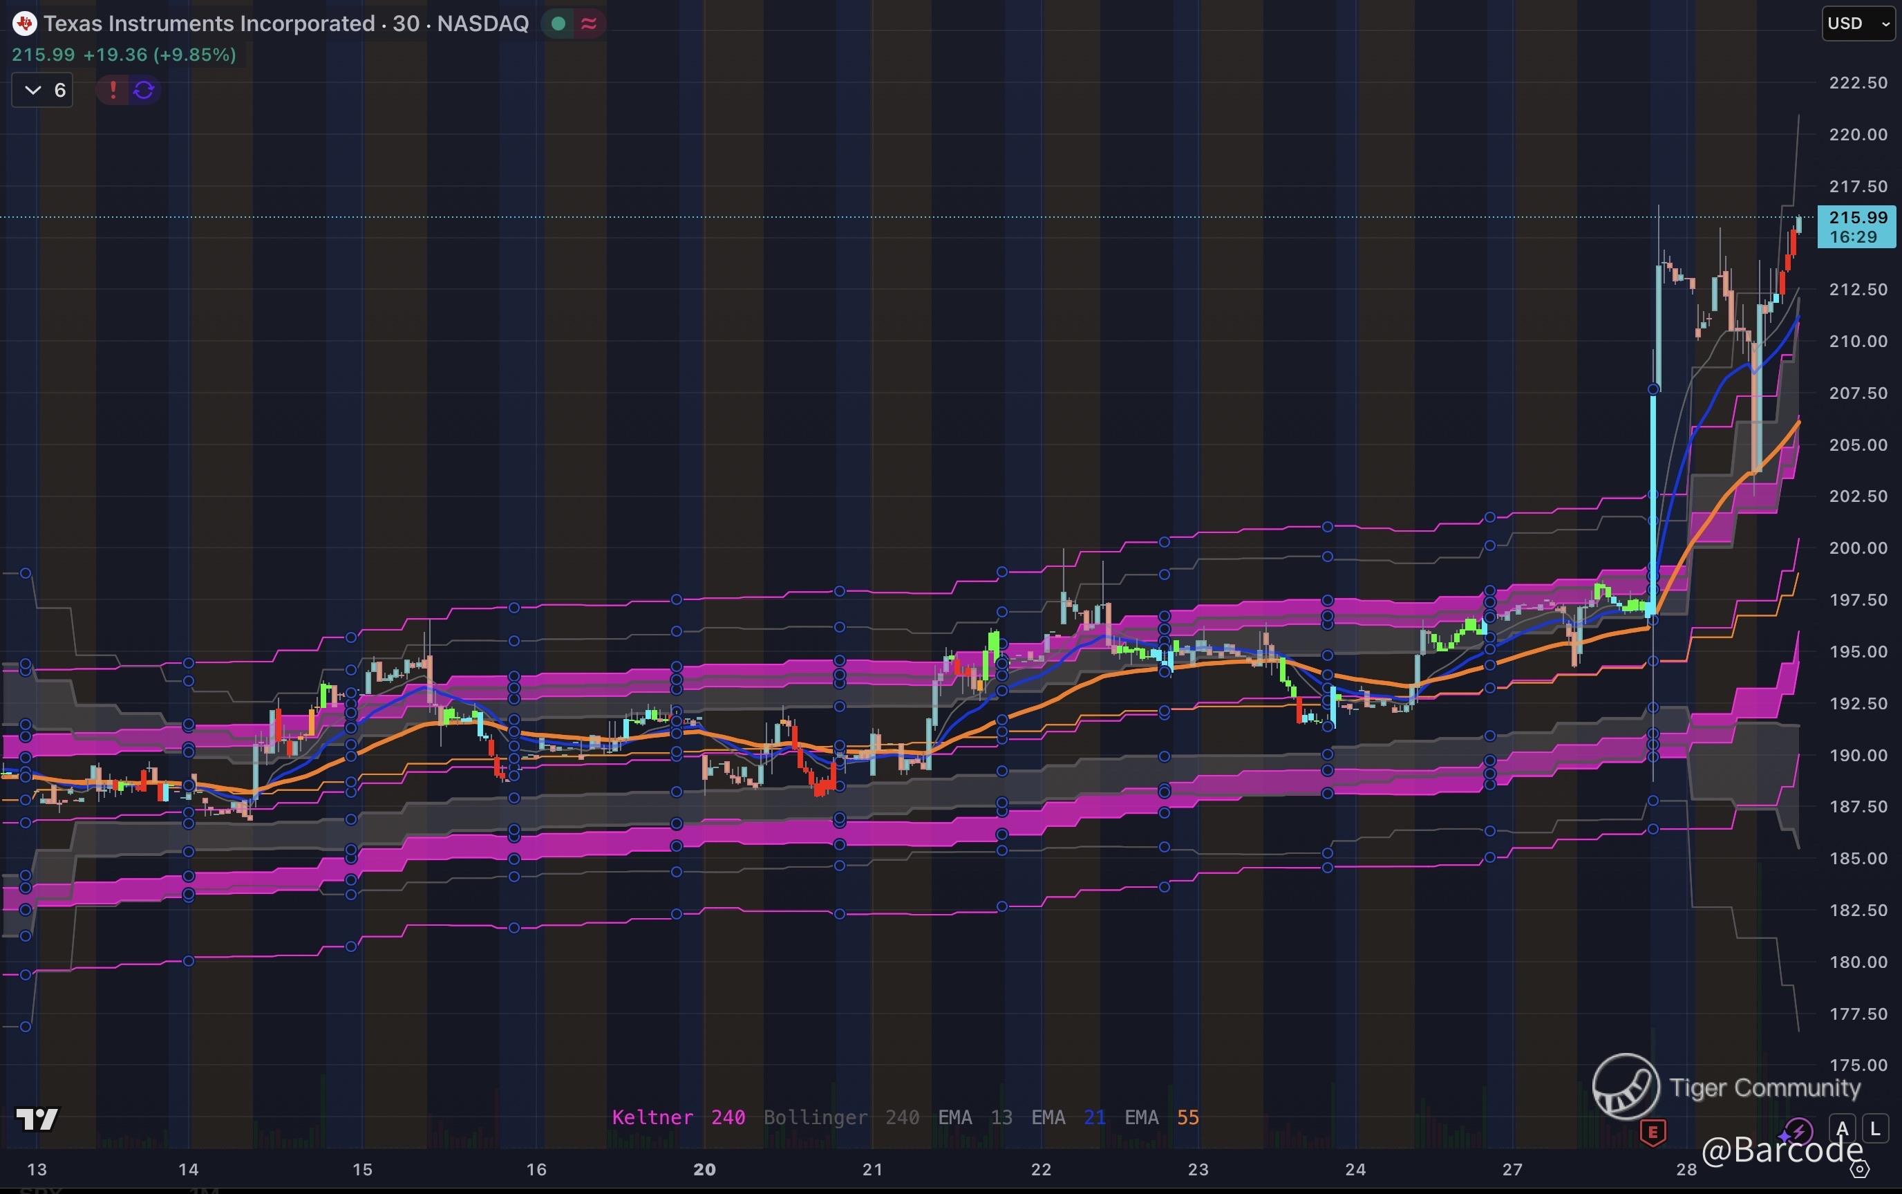This screenshot has width=1902, height=1194.
Task: Toggle auto scale A button
Action: (x=1842, y=1128)
